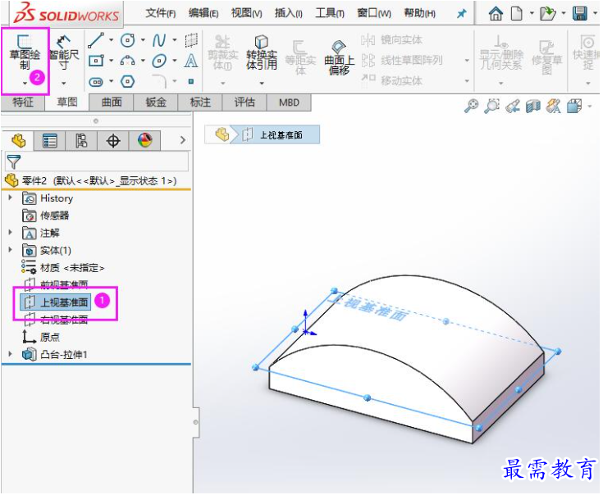Click Convert Entities (转换实体引用)
Image resolution: width=603 pixels, height=495 pixels.
click(x=262, y=53)
